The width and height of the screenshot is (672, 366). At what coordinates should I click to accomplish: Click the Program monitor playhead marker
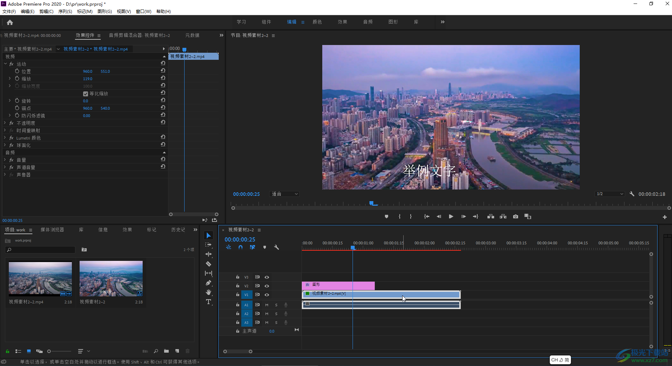(x=372, y=203)
